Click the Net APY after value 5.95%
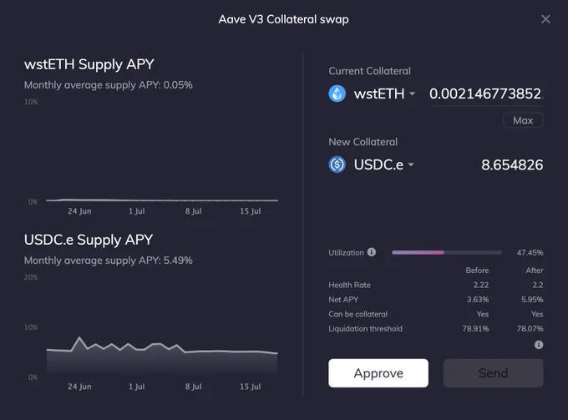568x420 pixels. pos(532,300)
